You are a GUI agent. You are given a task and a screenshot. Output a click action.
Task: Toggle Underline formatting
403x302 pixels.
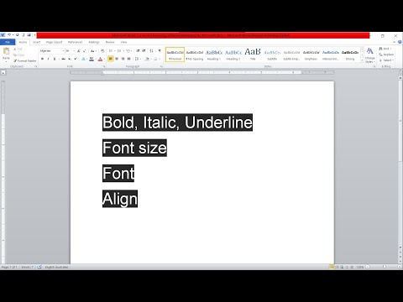point(55,59)
